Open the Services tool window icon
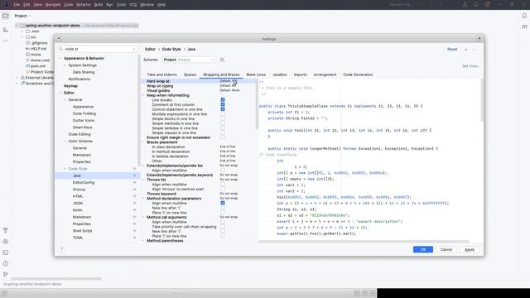 click(x=6, y=242)
